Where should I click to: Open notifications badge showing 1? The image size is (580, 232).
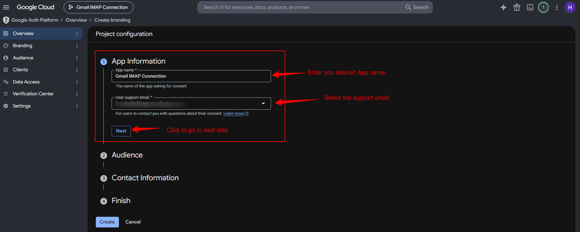click(x=544, y=7)
